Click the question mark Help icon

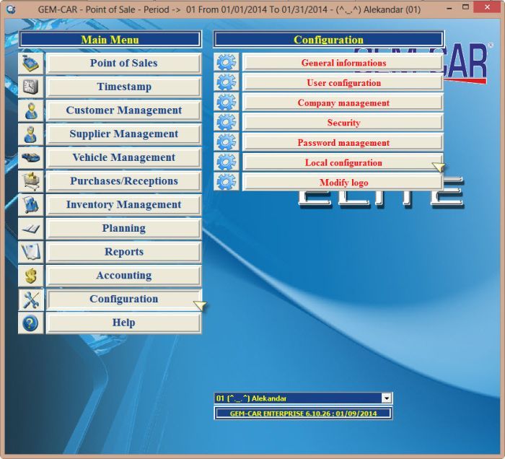30,323
